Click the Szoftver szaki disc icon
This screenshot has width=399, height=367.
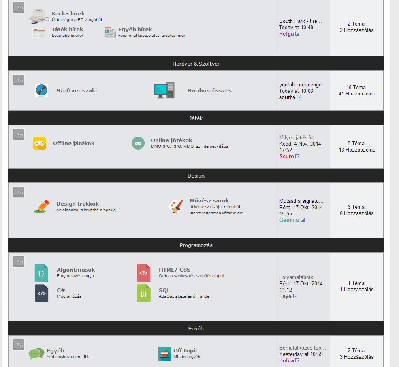(x=41, y=90)
